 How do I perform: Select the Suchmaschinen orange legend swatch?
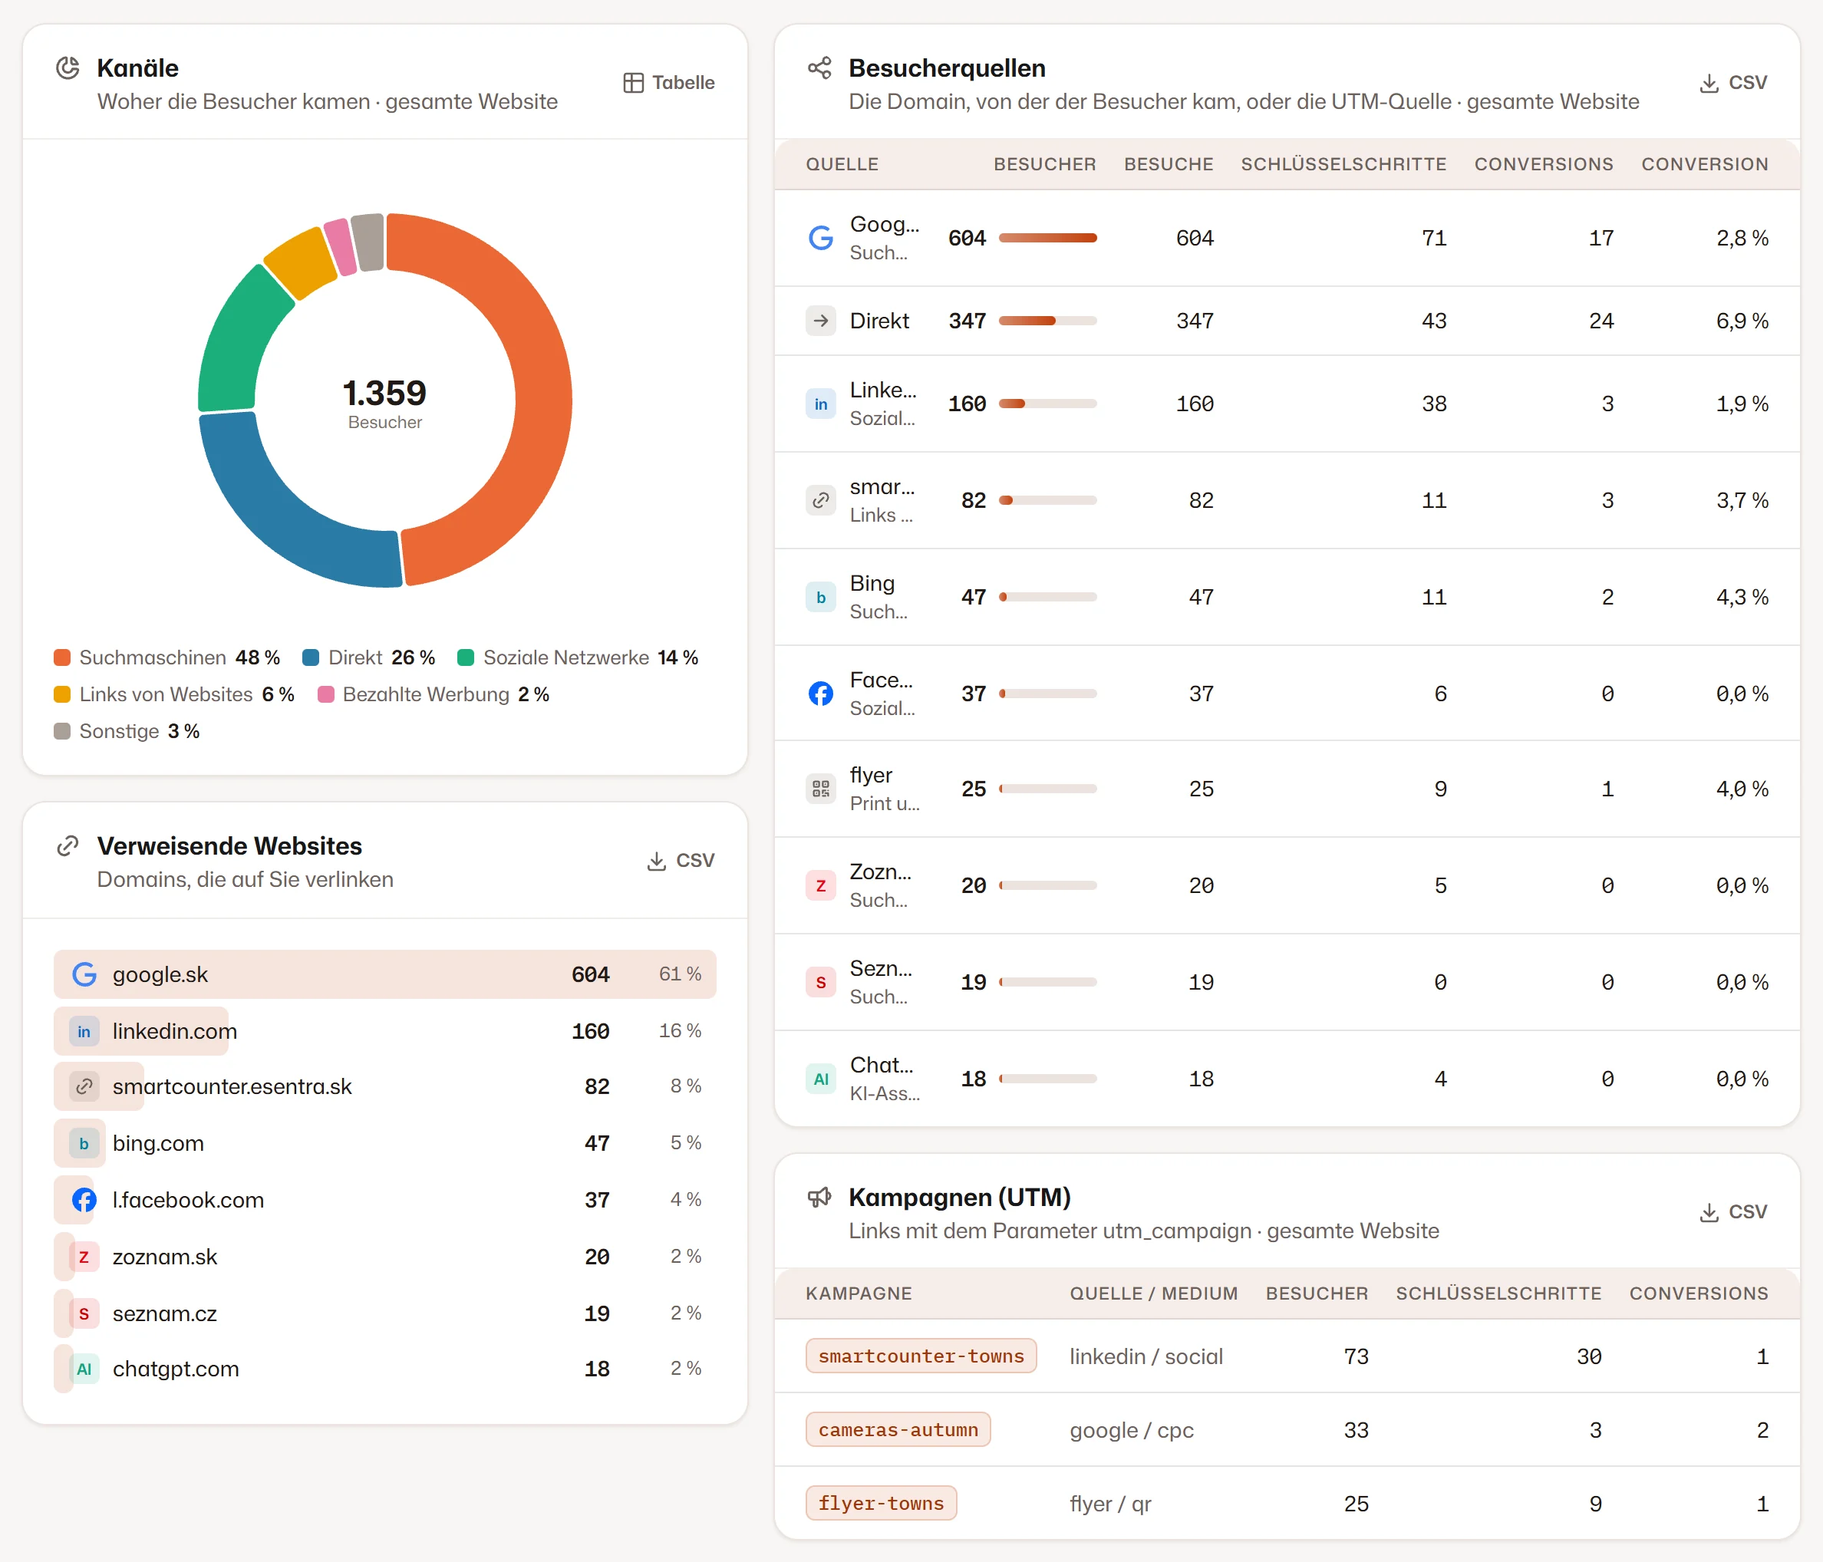tap(61, 657)
